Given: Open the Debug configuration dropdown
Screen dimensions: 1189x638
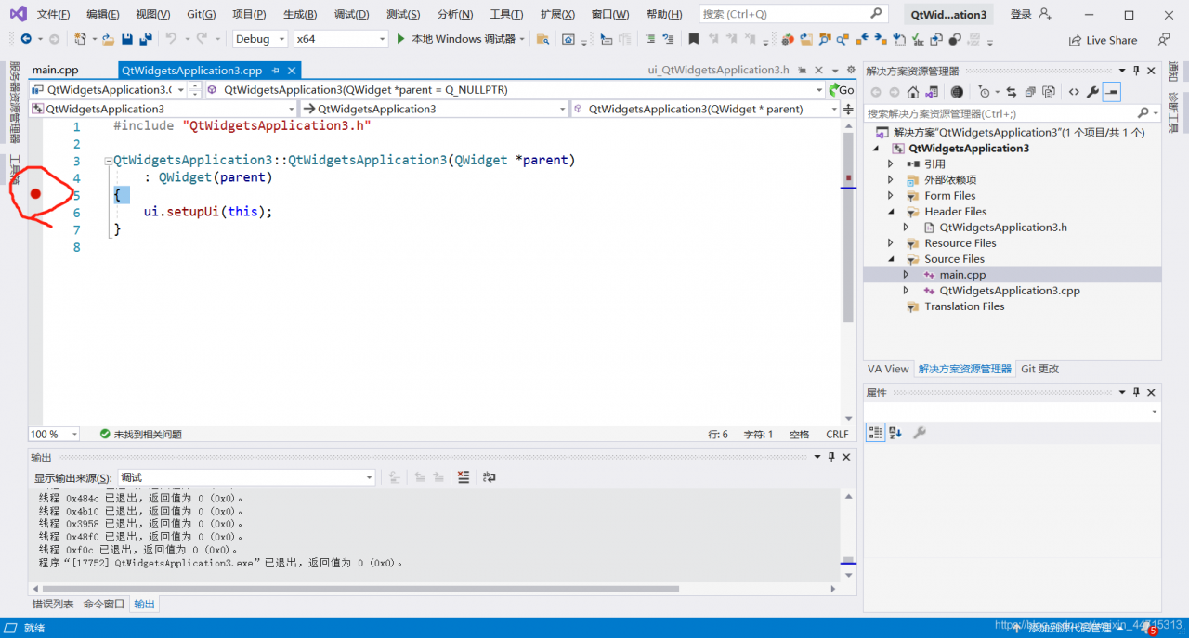Looking at the screenshot, I should 258,39.
